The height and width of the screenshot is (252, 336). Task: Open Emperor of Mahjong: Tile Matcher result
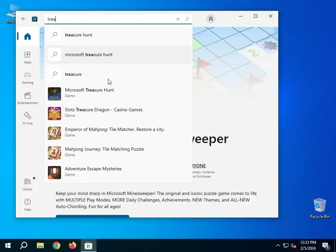(x=118, y=133)
